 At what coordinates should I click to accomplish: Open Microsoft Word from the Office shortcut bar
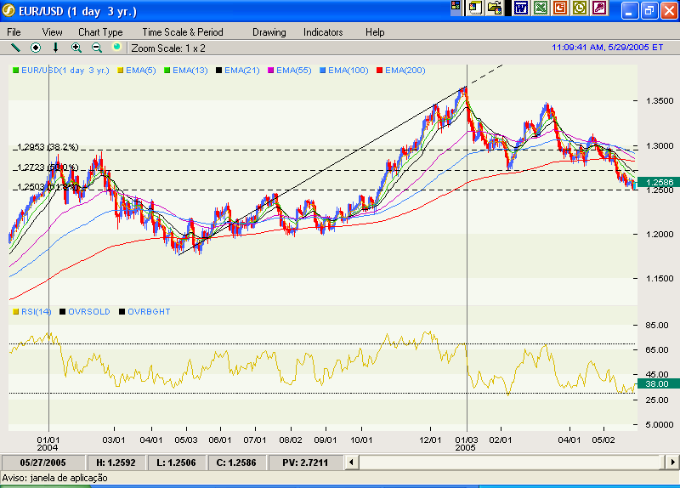click(x=520, y=8)
